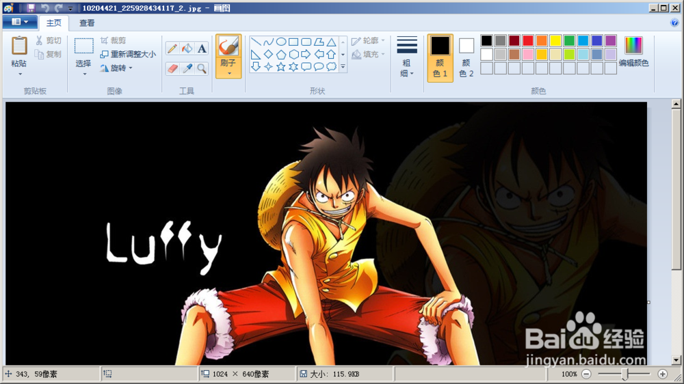The width and height of the screenshot is (684, 384).
Task: Click the Undo arrow in title bar
Action: click(44, 8)
